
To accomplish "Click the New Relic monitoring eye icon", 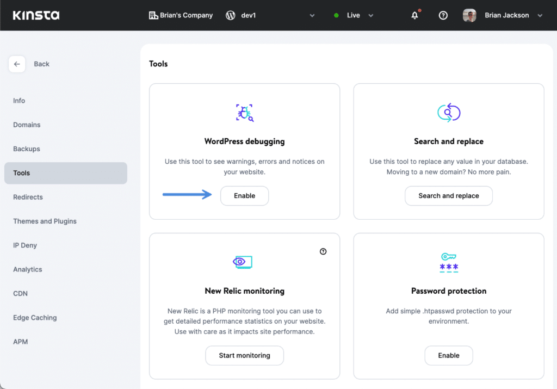I will (x=243, y=262).
